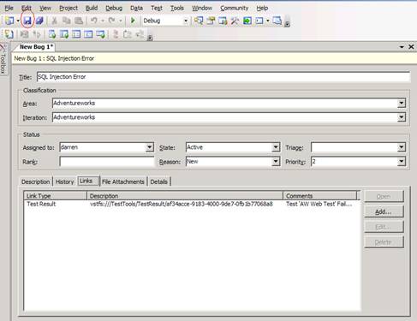The width and height of the screenshot is (417, 321).
Task: Switch to the History tab
Action: 64,181
